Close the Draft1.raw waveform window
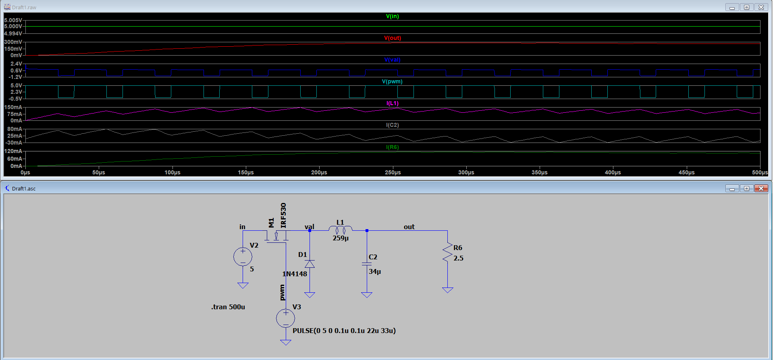Screen dimensions: 773x360 [761, 7]
